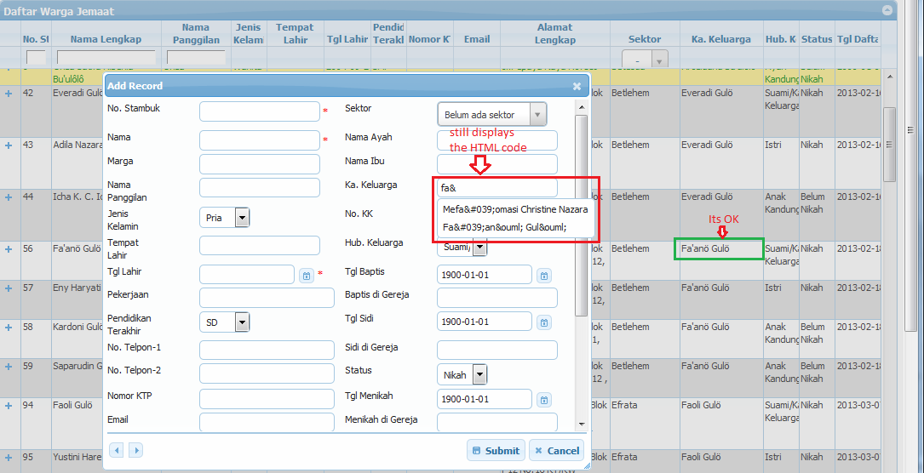Open the Tgl Menikah calendar picker
The width and height of the screenshot is (924, 473).
[544, 400]
